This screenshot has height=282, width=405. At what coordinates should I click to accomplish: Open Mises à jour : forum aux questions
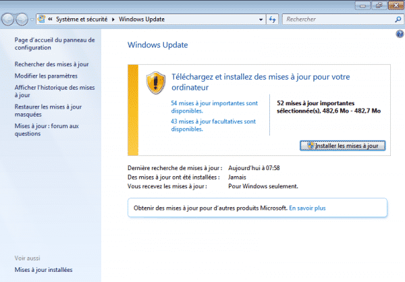point(47,130)
